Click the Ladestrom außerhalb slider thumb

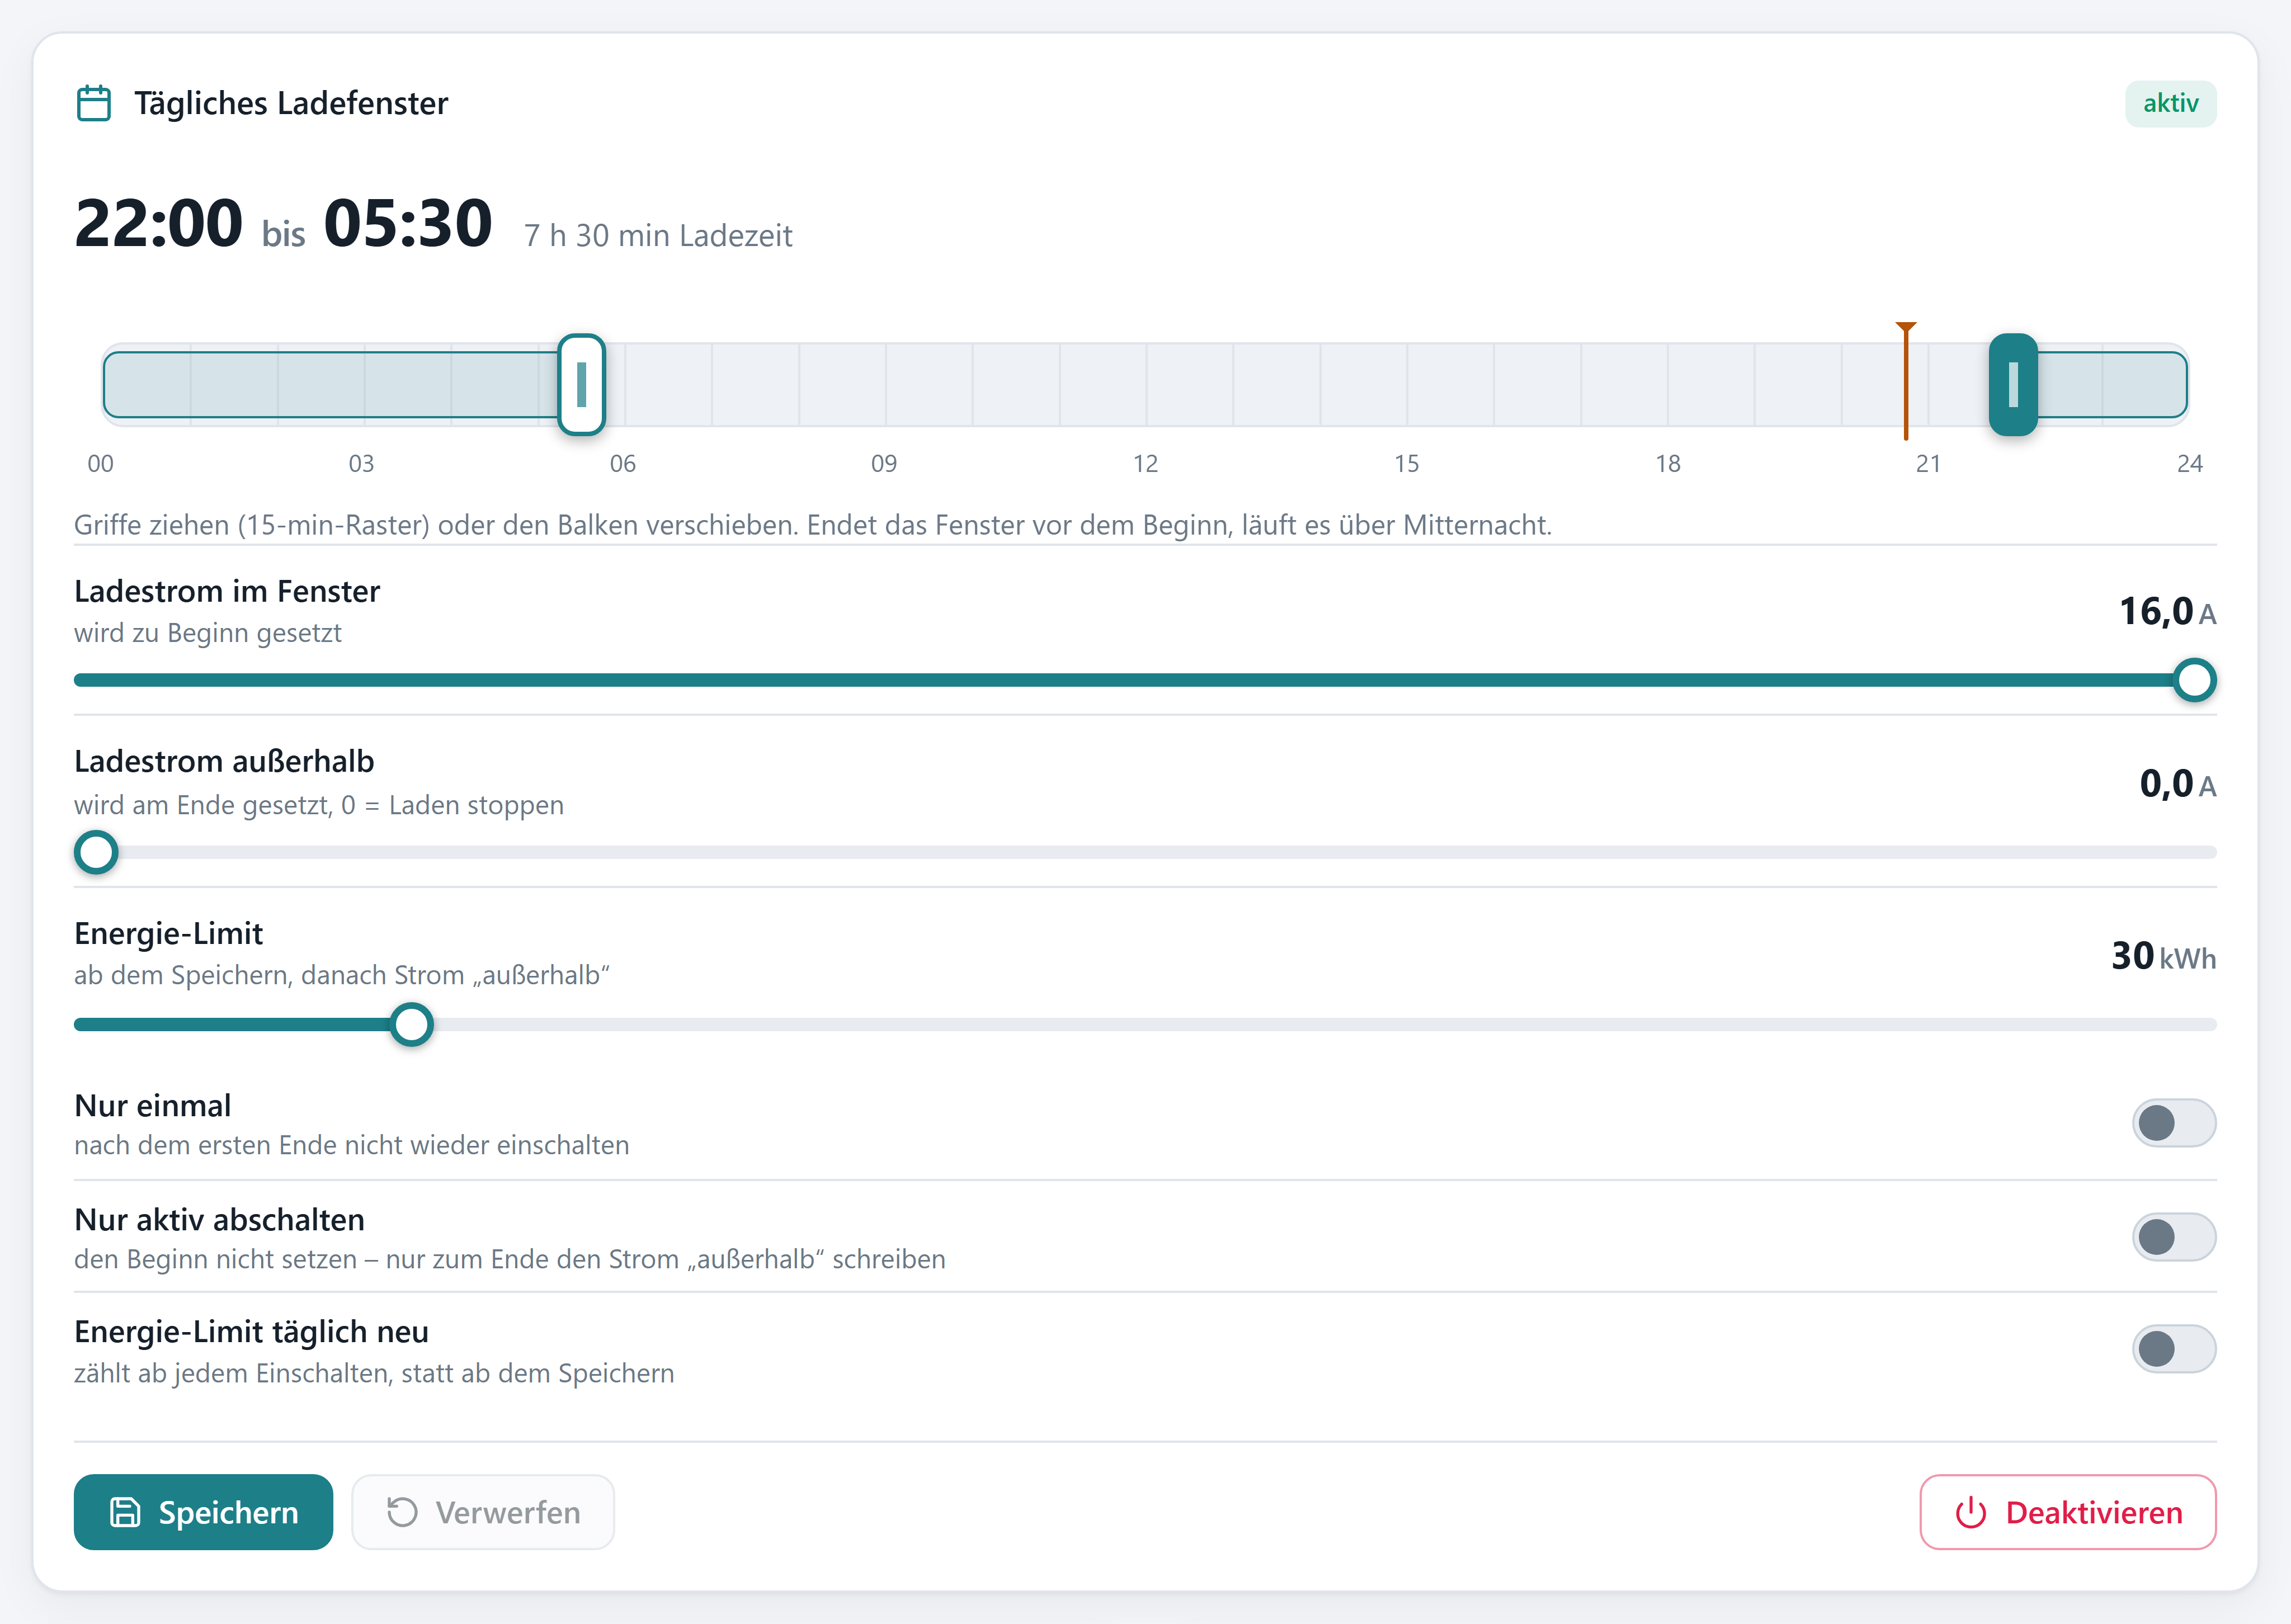[96, 852]
